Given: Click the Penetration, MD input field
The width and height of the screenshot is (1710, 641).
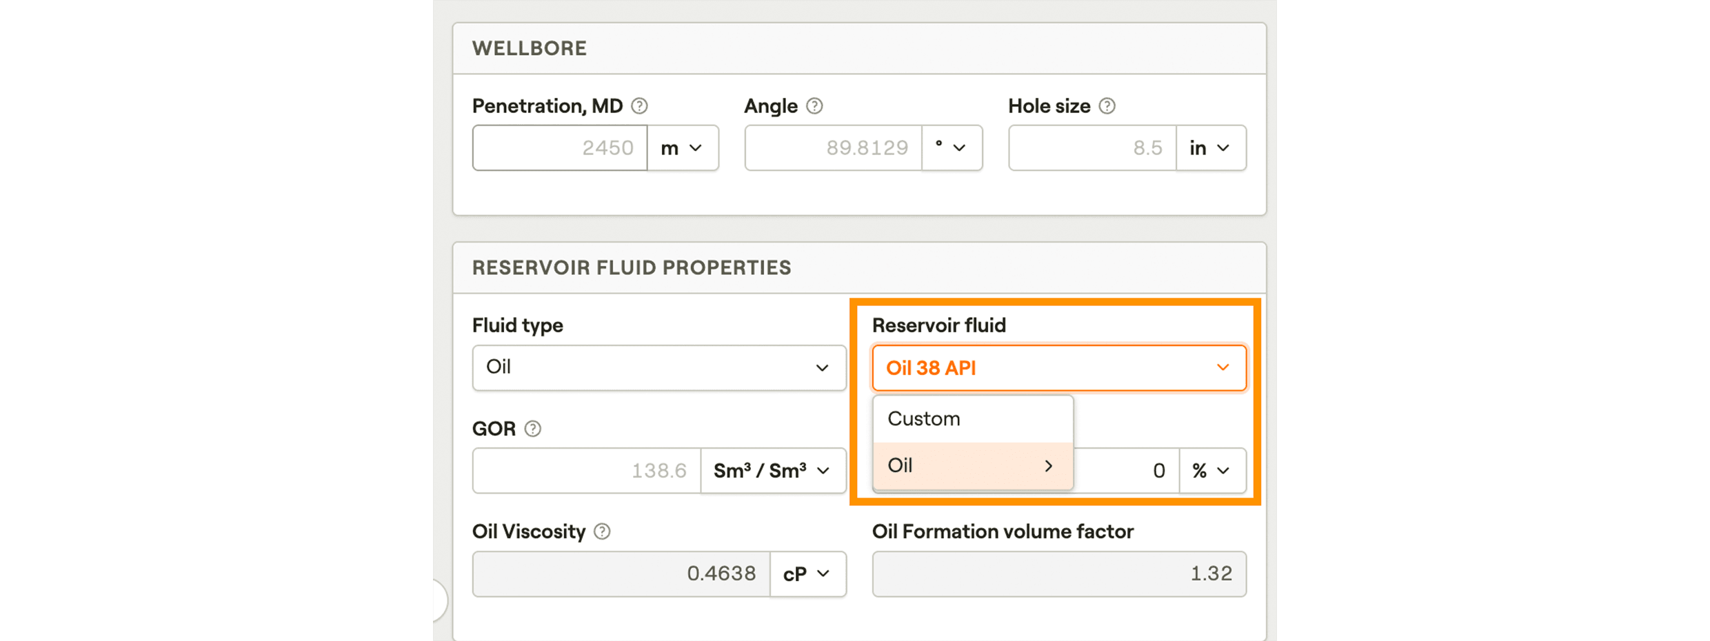Looking at the screenshot, I should 560,148.
